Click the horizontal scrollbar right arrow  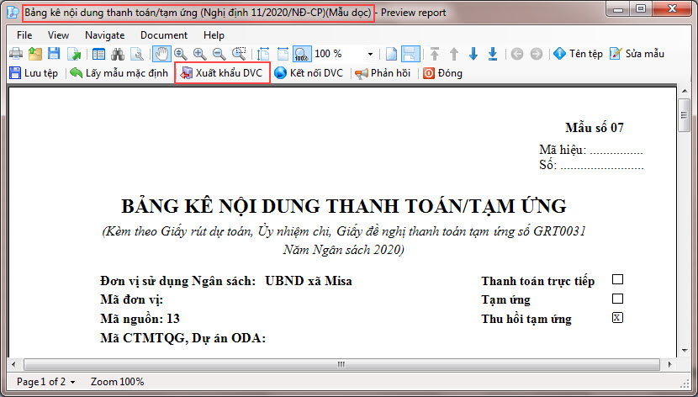click(670, 364)
